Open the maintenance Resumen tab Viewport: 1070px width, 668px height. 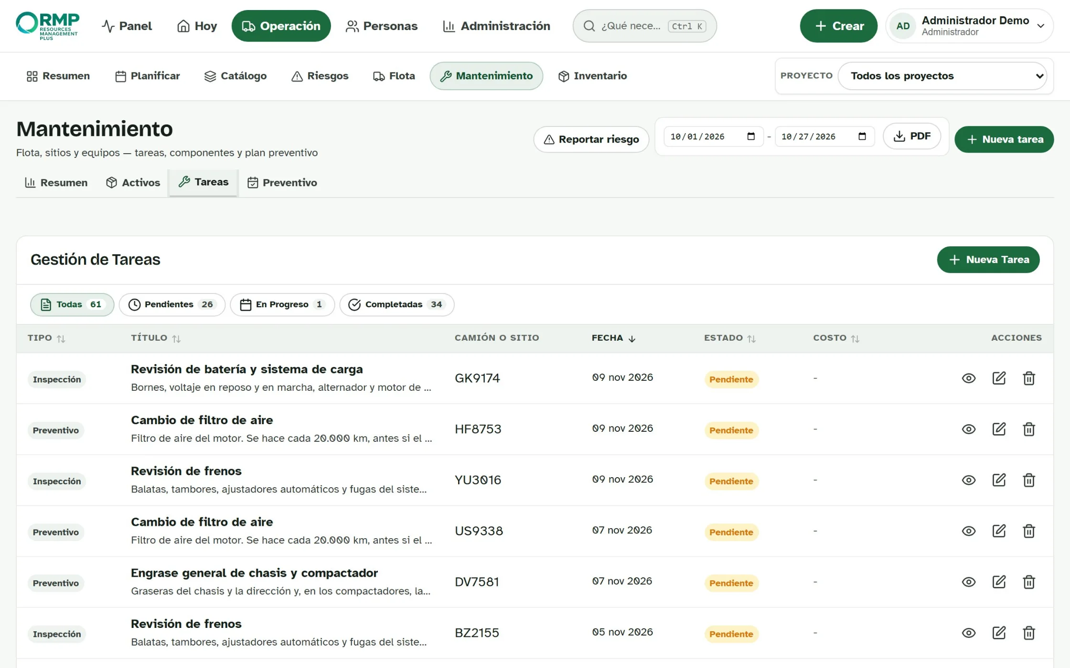[x=56, y=183]
